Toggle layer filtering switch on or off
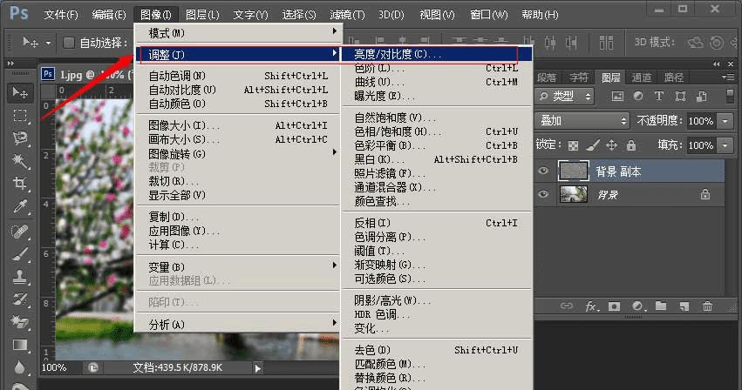Image resolution: width=742 pixels, height=390 pixels. tap(730, 96)
